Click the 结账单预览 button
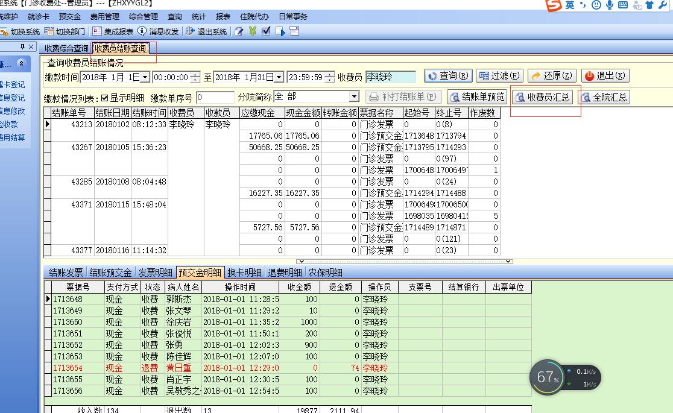 477,97
